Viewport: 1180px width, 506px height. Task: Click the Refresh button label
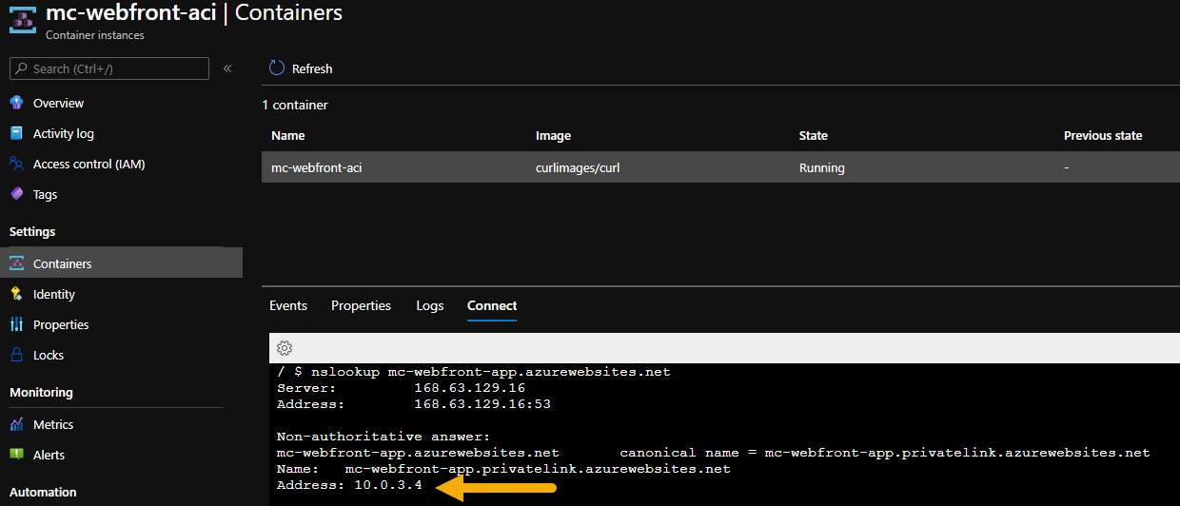312,68
